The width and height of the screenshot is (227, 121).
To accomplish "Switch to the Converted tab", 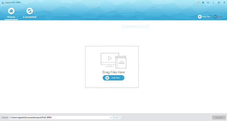I will (30, 13).
